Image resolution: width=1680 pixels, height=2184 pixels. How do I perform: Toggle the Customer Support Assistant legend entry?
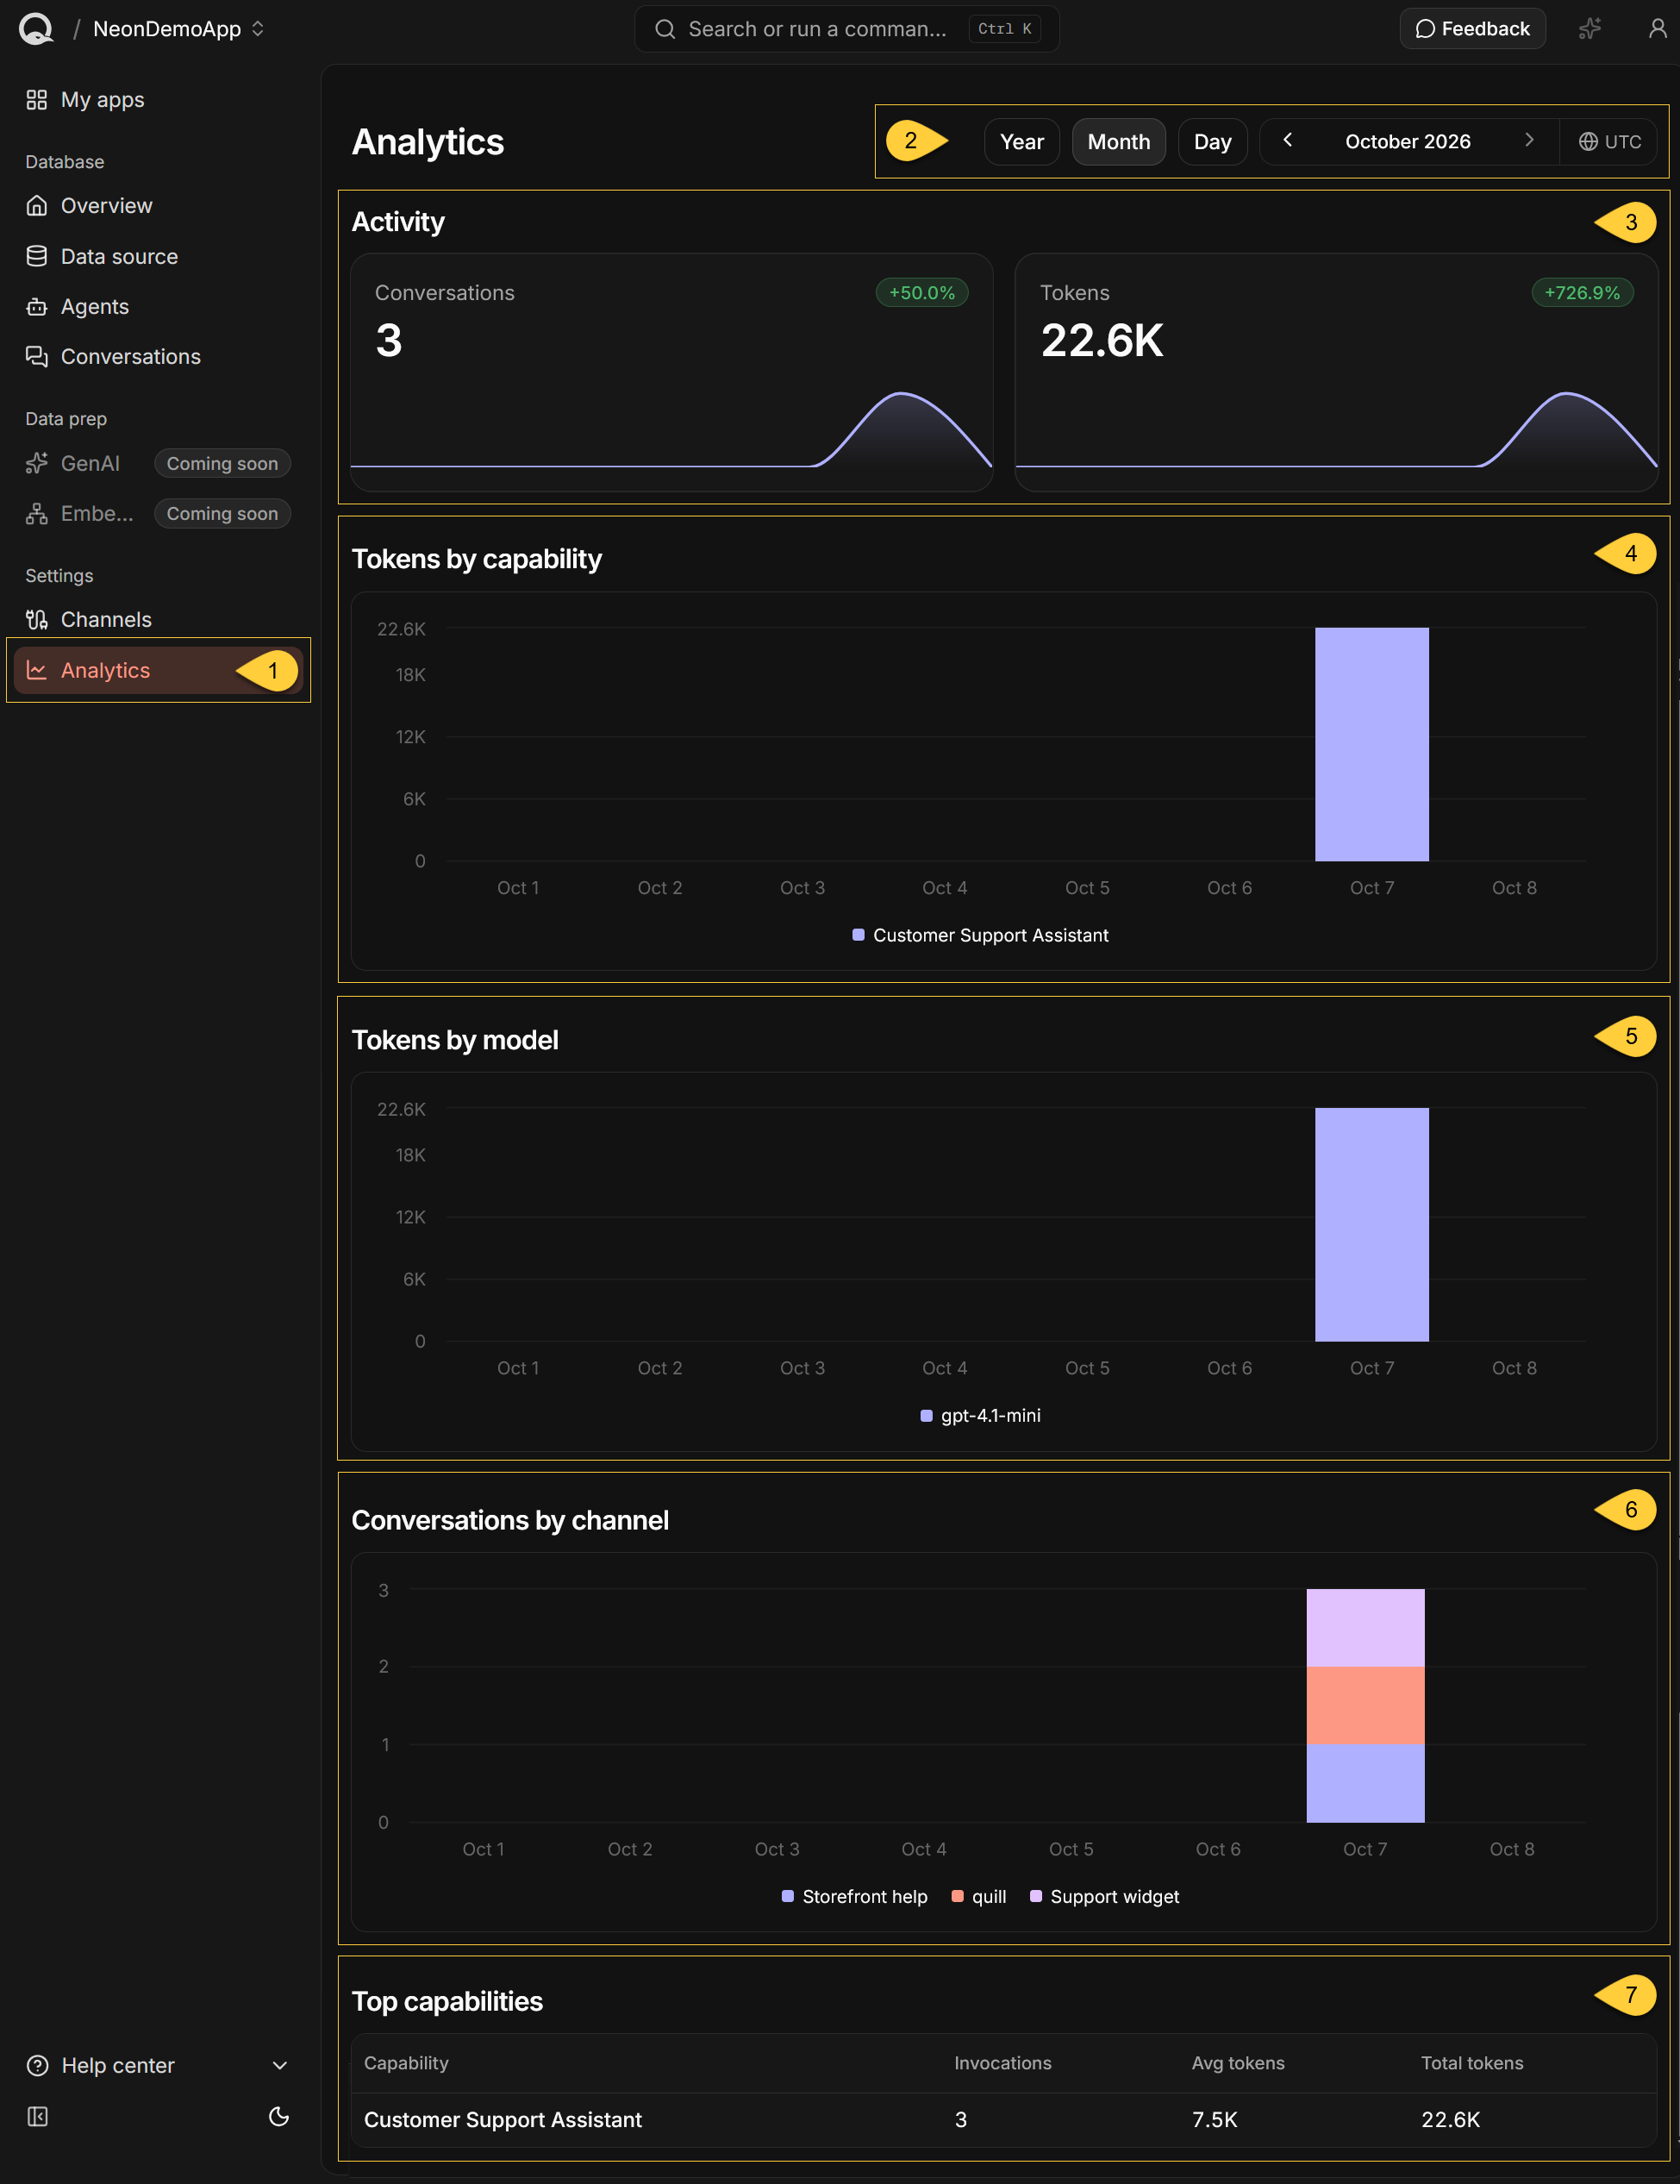point(980,935)
